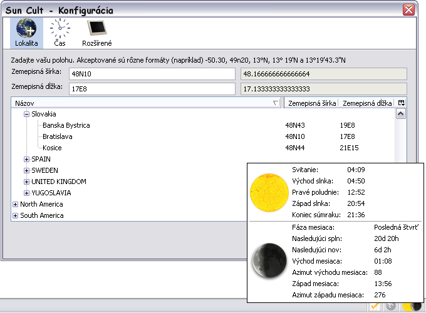Expand the SWEDEN tree node
This screenshot has height=313, width=426.
pos(26,170)
